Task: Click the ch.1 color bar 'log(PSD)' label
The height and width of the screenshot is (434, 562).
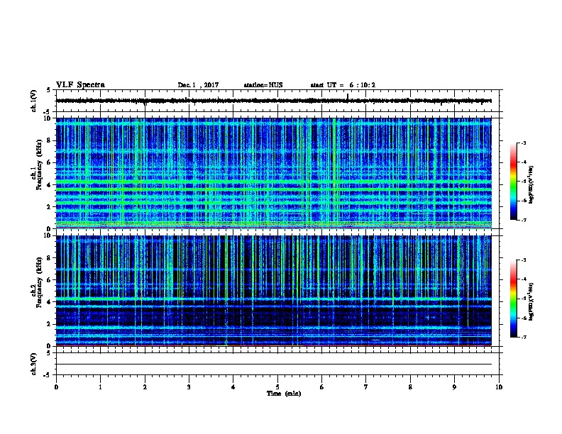Action: point(531,184)
